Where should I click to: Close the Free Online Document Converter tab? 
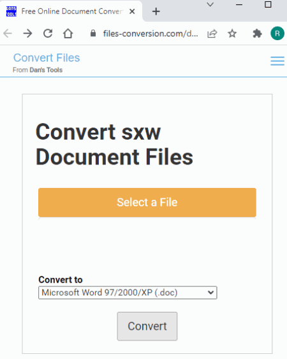pos(132,11)
